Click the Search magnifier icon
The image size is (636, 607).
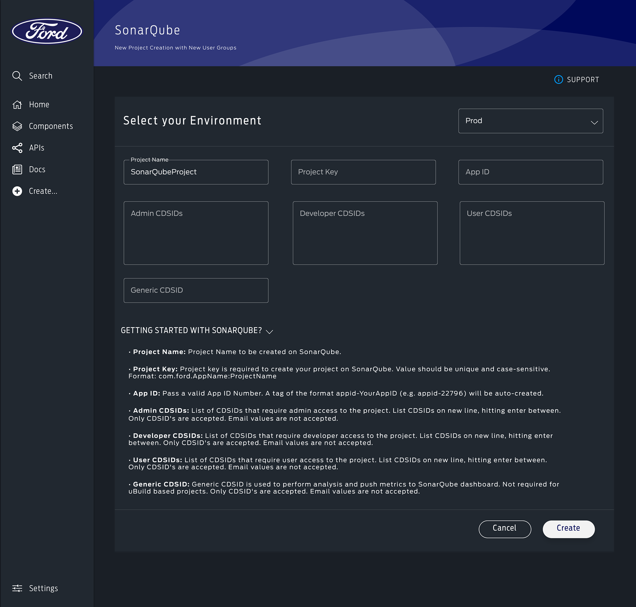[x=17, y=76]
